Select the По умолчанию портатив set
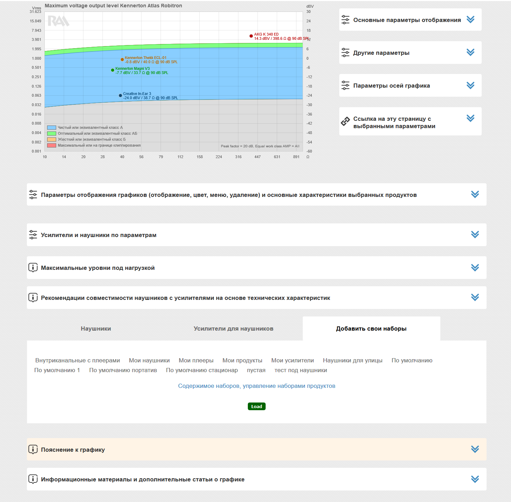 [x=123, y=370]
